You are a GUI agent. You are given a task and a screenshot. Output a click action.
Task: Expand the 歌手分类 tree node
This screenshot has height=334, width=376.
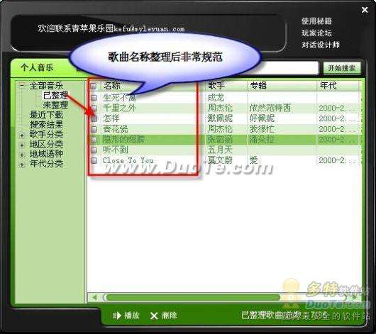22,135
